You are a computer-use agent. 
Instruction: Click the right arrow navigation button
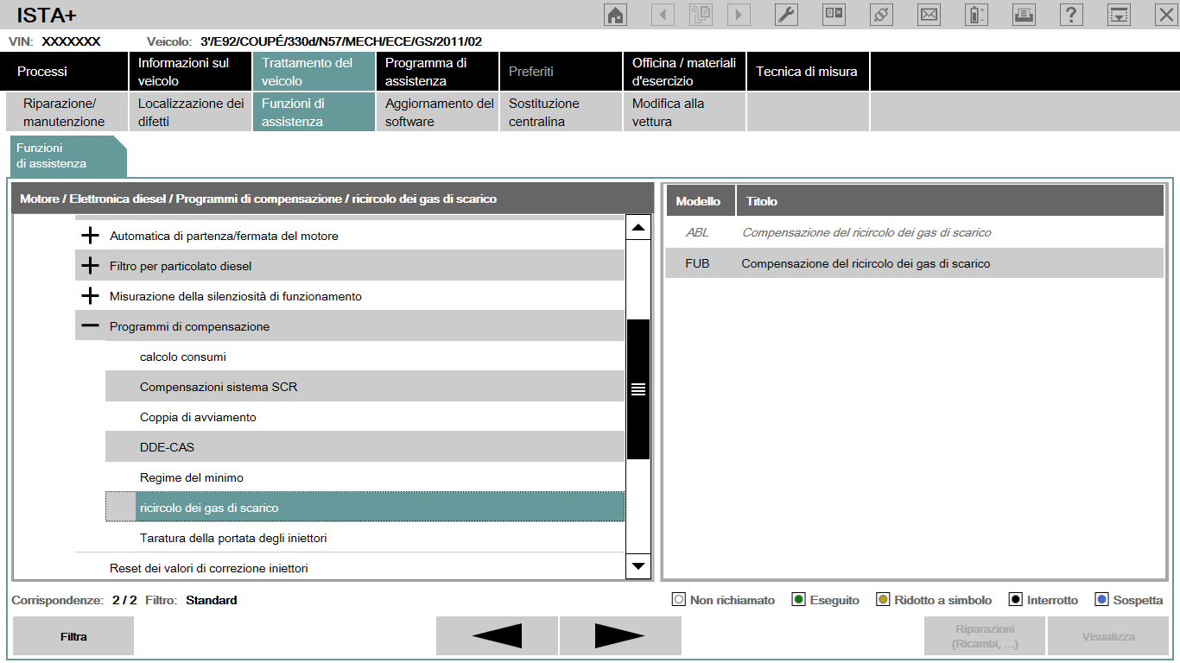point(620,636)
